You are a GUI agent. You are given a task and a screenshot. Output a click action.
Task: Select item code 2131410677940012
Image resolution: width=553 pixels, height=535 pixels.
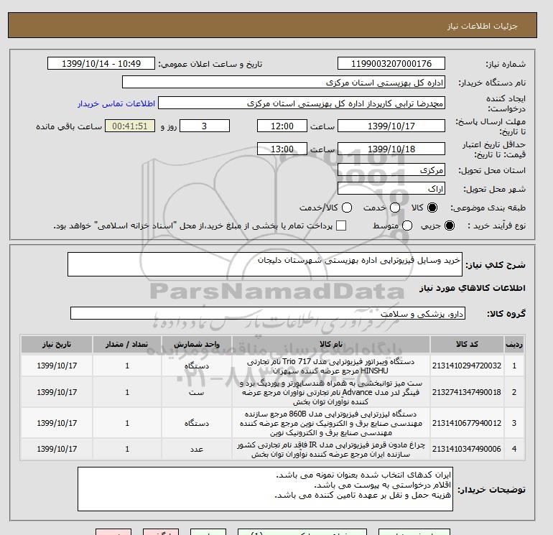click(x=467, y=423)
